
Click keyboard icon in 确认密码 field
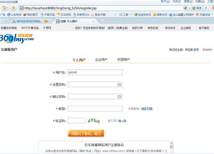pyautogui.click(x=119, y=97)
